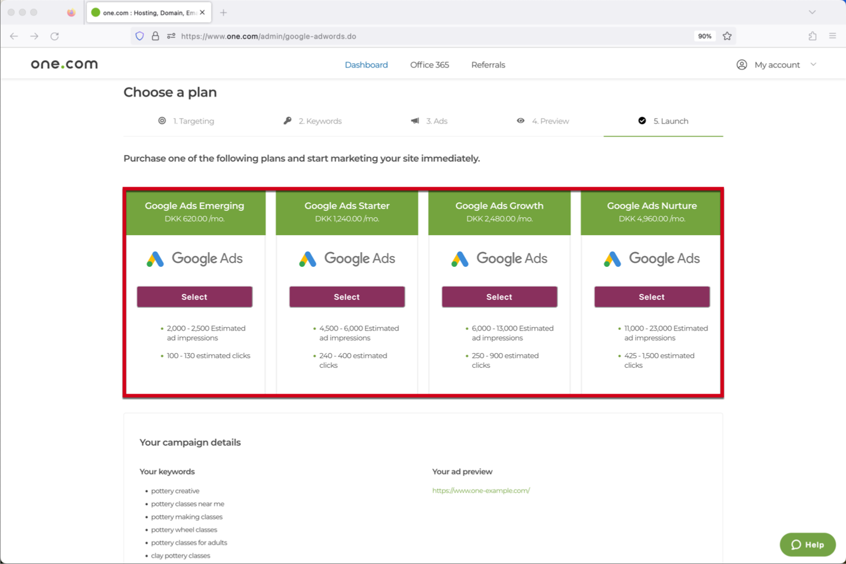The height and width of the screenshot is (564, 846).
Task: Click the 90% zoom indicator in the address bar
Action: pyautogui.click(x=704, y=36)
